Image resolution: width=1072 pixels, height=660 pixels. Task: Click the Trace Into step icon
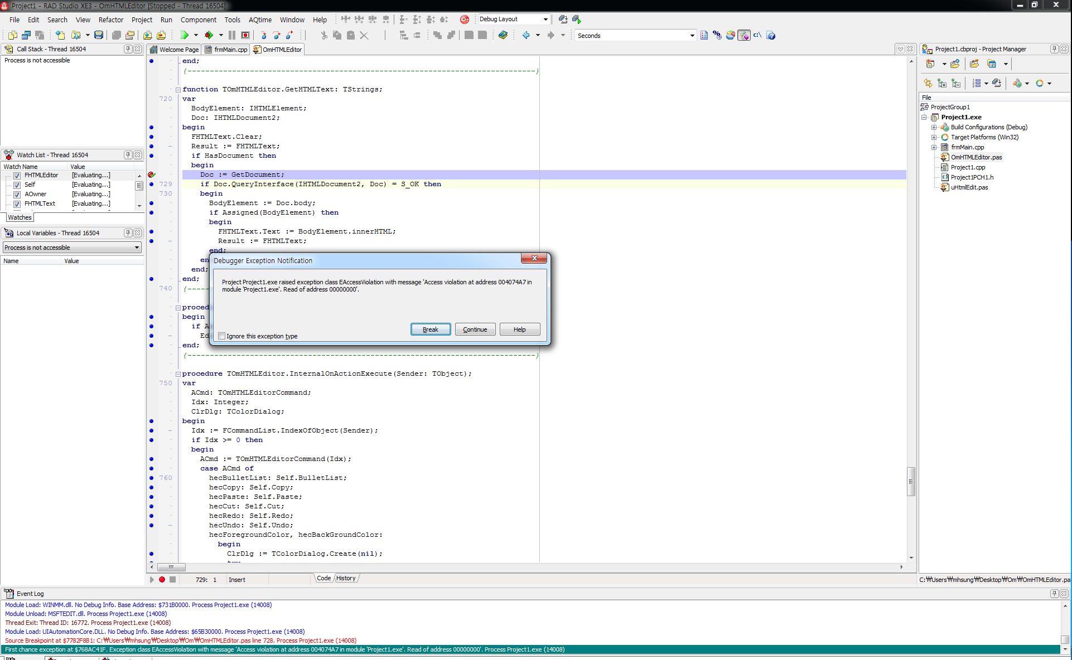[x=264, y=35]
